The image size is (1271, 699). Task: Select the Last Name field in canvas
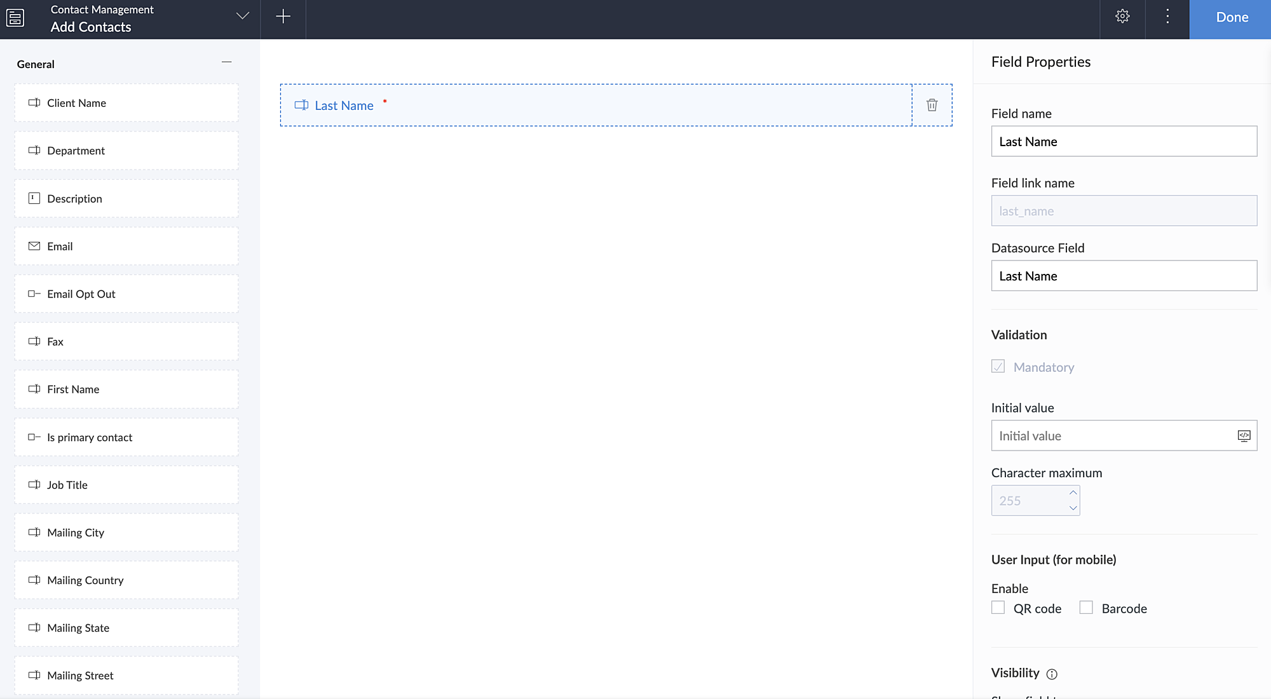click(595, 105)
